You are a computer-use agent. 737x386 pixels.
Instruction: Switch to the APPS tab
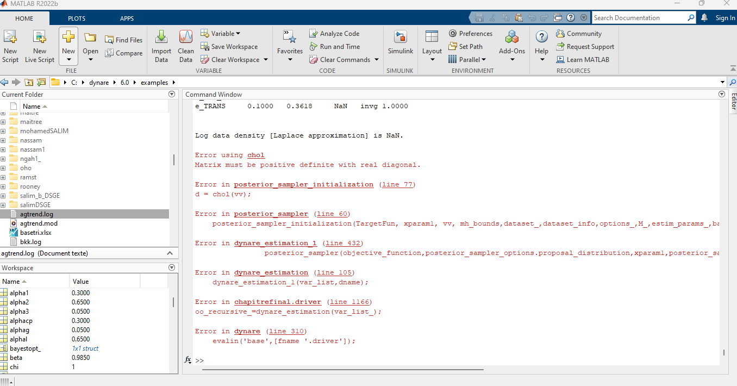[x=127, y=18]
